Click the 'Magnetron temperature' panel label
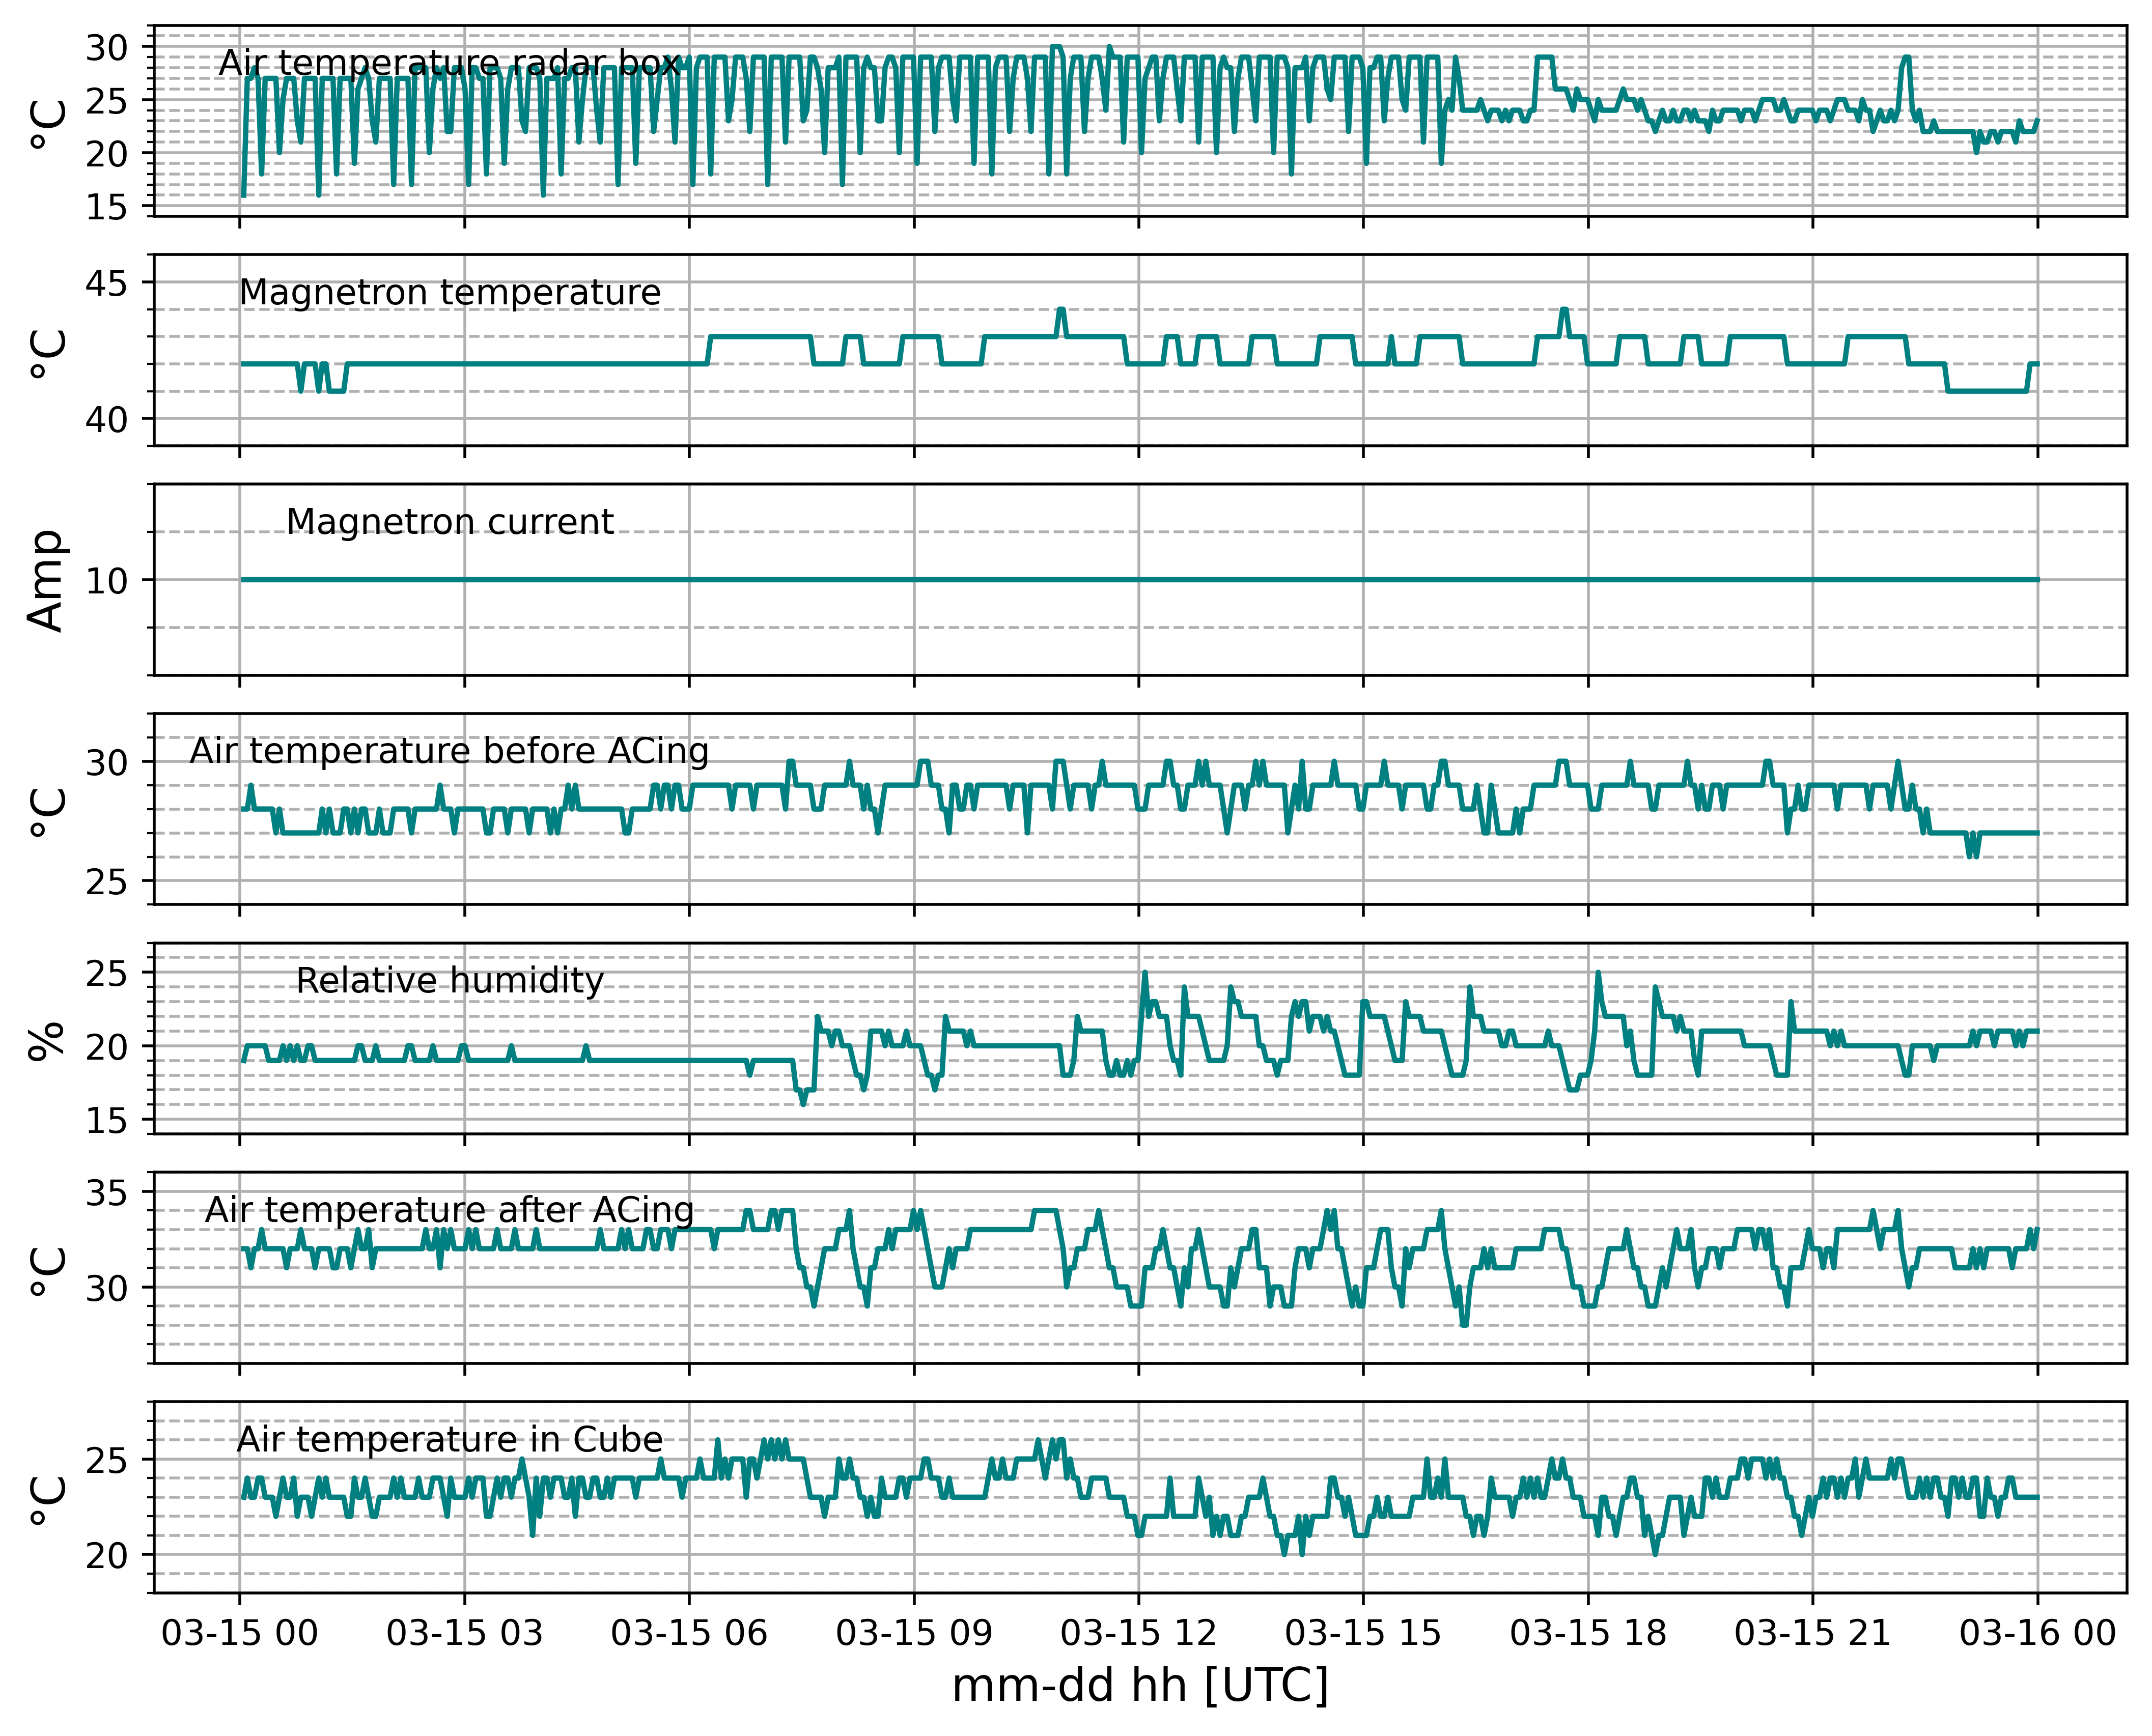Screen dimensions: 2152x1736 (x=449, y=292)
